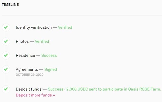Click the timeline connector between Agreements and Deposit
This screenshot has height=102, width=162.
(x=6, y=79)
